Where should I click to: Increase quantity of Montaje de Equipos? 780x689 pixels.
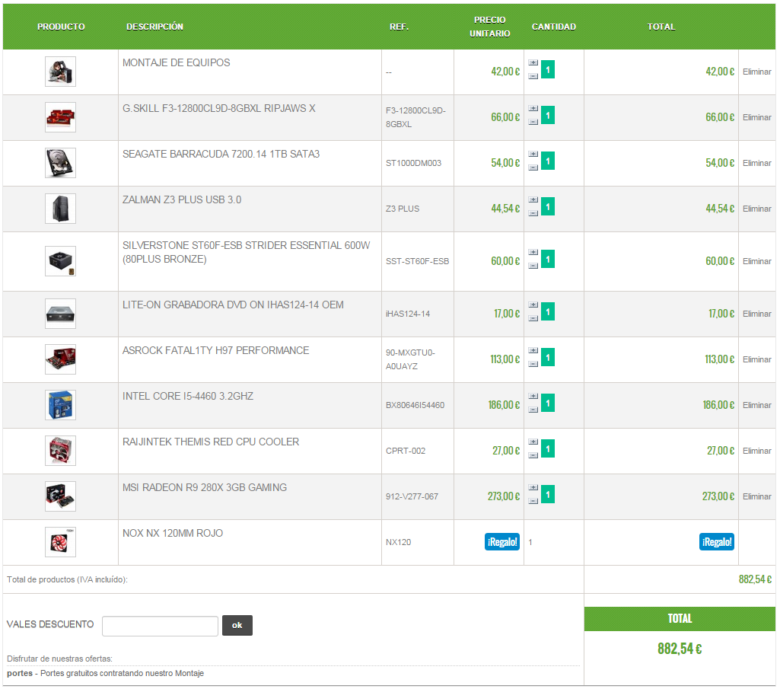coord(533,62)
